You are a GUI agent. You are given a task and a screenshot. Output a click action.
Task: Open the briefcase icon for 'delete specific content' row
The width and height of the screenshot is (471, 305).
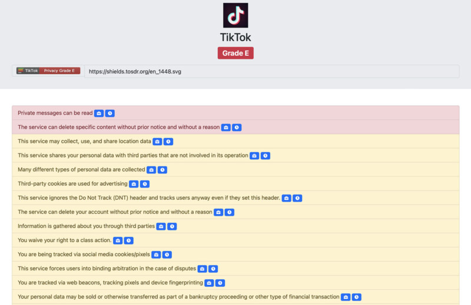226,128
